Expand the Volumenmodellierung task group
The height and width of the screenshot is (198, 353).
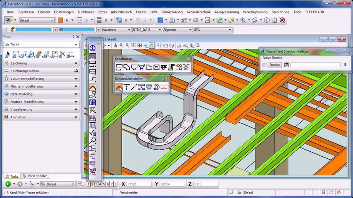coord(41,79)
